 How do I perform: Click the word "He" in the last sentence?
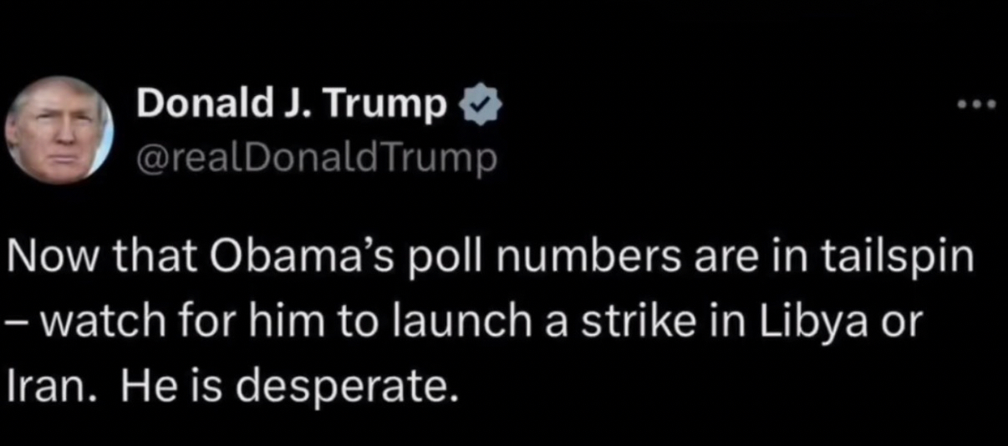[141, 387]
